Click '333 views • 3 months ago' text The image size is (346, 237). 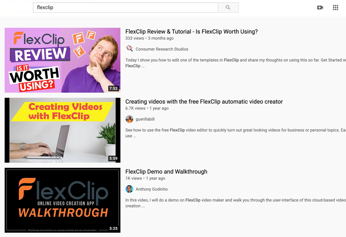[149, 38]
